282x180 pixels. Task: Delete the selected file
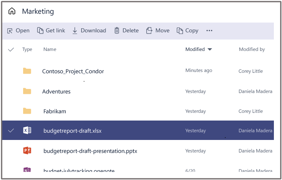pos(126,30)
